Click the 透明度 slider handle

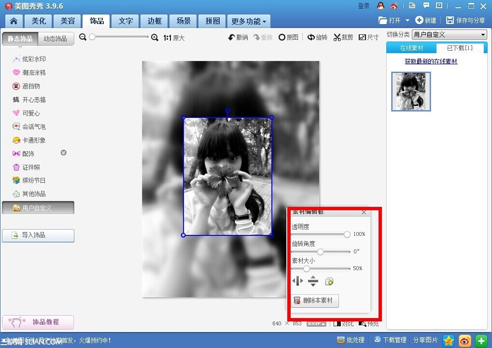[x=347, y=234]
